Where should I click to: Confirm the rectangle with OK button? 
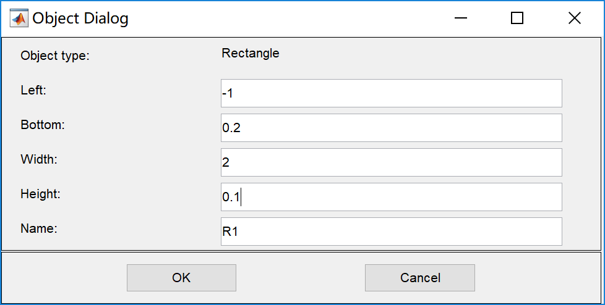coord(181,278)
